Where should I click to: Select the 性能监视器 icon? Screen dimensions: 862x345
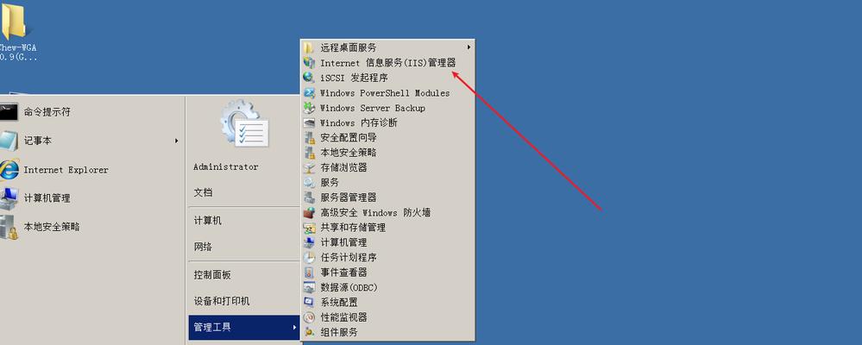pyautogui.click(x=310, y=317)
